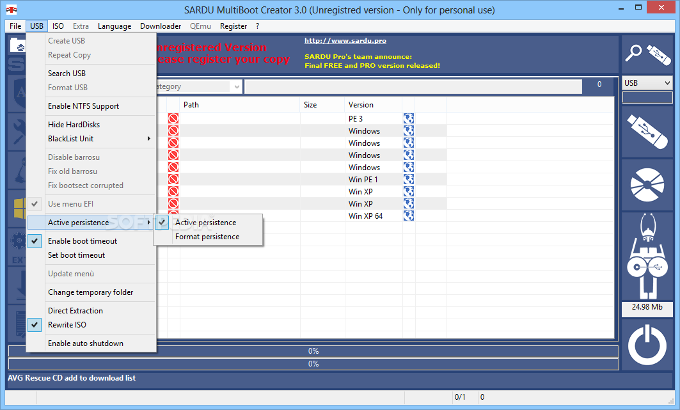Open the ? help menu
The width and height of the screenshot is (680, 410).
(258, 26)
